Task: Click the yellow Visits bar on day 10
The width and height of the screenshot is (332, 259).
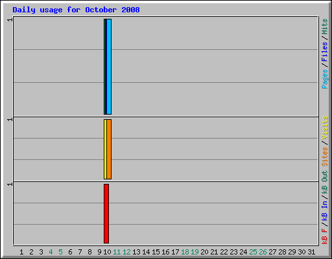Action: pyautogui.click(x=105, y=149)
